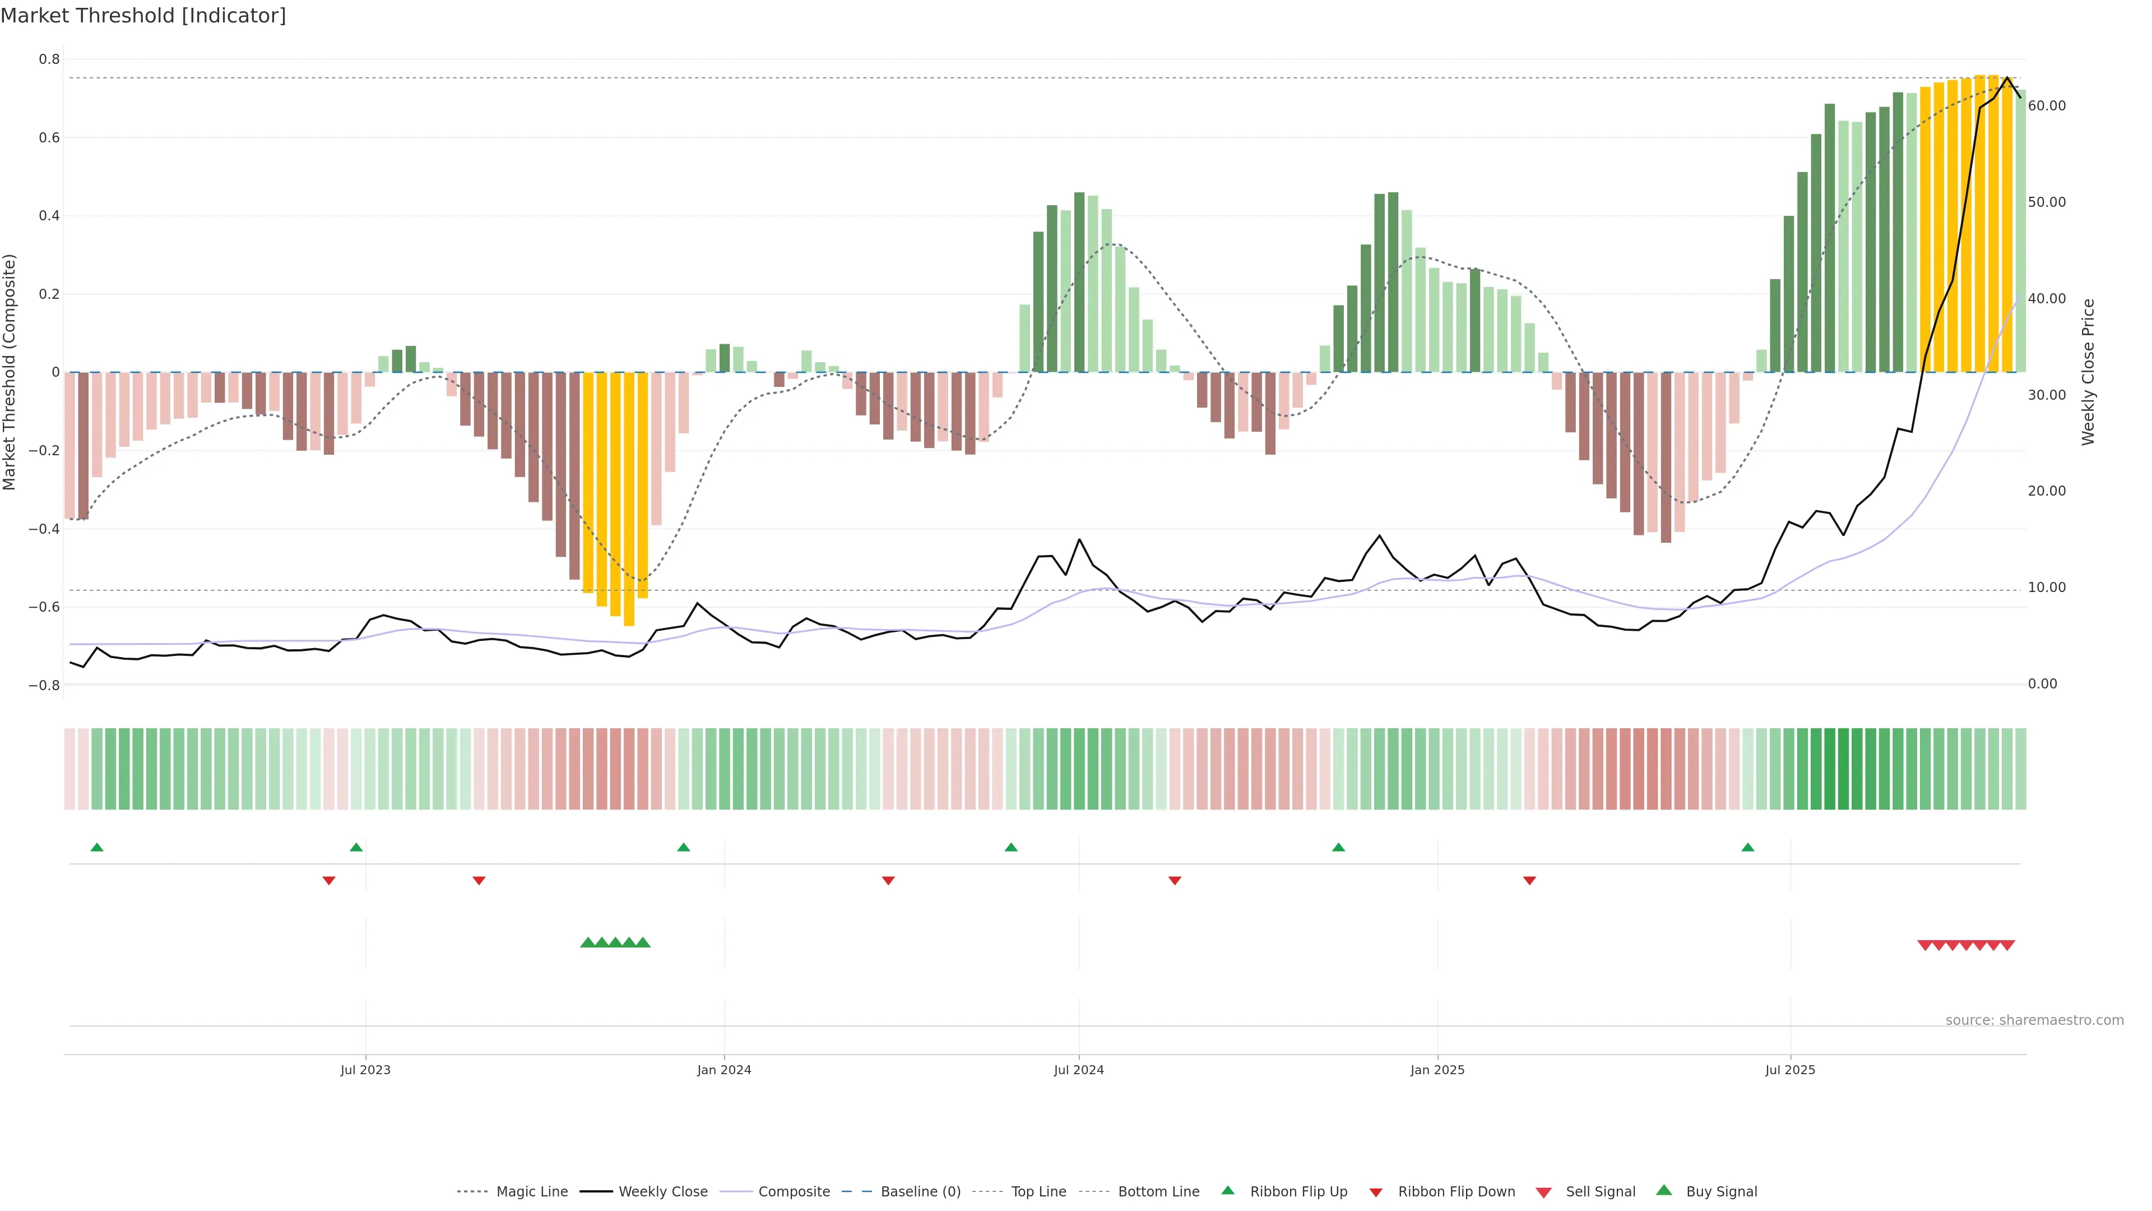Click the Jan 2024 axis label
The image size is (2152, 1211).
(724, 1070)
